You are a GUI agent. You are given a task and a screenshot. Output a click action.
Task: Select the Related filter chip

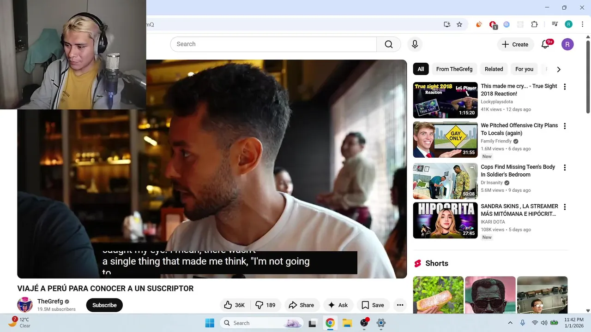tap(494, 69)
